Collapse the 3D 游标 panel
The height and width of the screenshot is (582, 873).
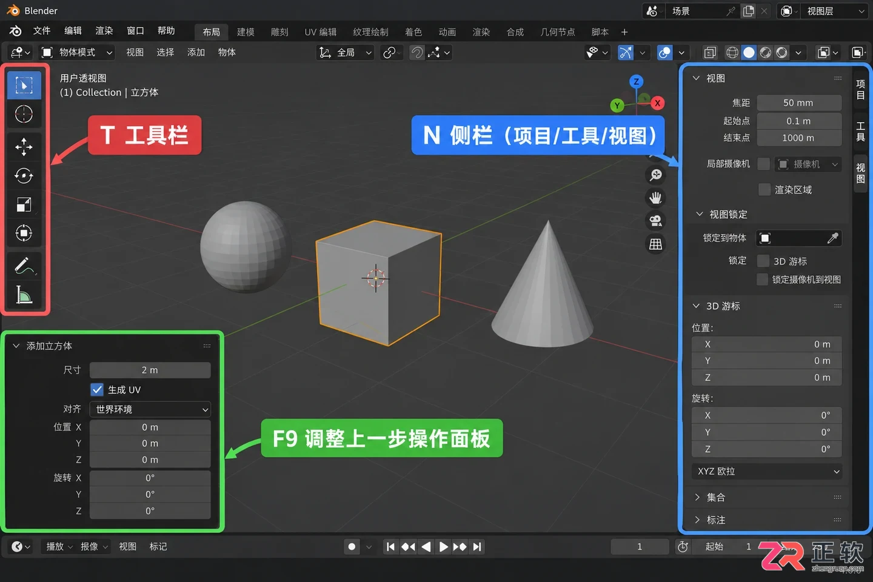tap(696, 306)
